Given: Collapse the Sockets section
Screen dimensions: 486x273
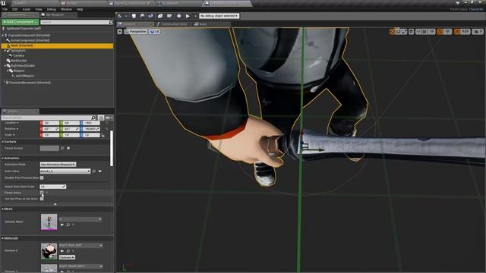Looking at the screenshot, I should (x=3, y=142).
